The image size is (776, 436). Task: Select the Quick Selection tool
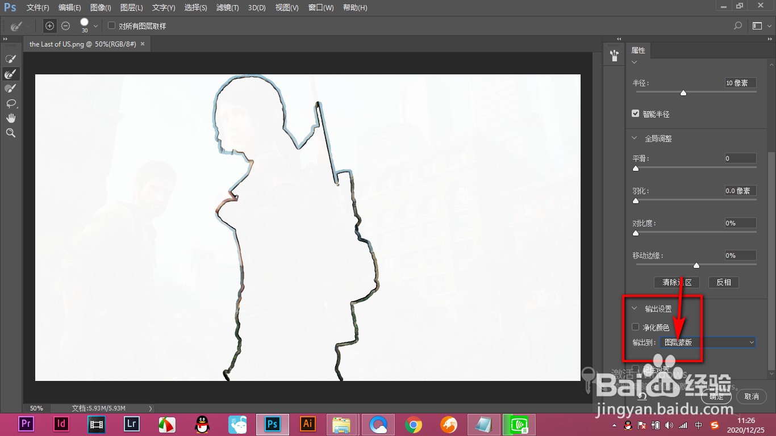[x=11, y=59]
